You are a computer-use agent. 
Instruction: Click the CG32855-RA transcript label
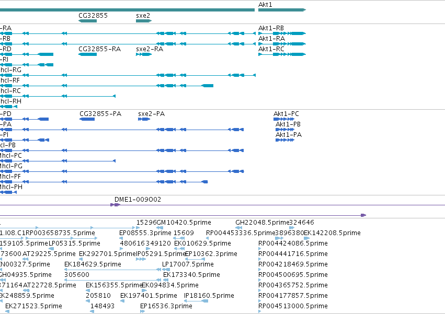tap(99, 49)
